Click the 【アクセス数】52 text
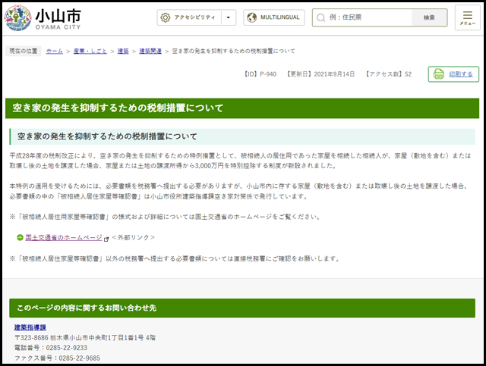Image resolution: width=486 pixels, height=366 pixels. coord(388,74)
